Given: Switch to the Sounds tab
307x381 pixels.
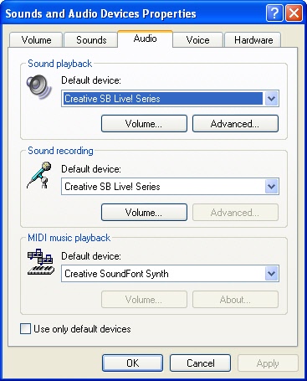Looking at the screenshot, I should [91, 40].
